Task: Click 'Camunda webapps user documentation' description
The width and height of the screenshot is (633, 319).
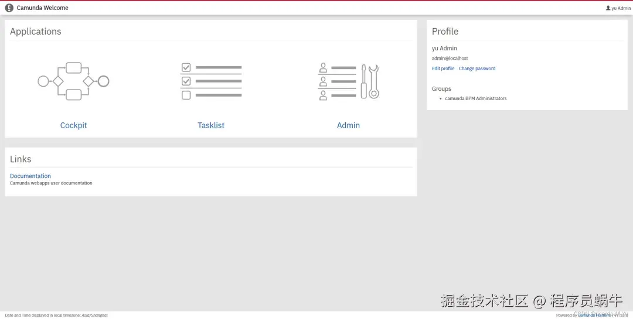Action: point(51,183)
